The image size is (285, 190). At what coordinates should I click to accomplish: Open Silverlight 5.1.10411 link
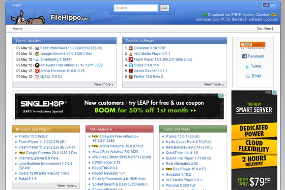56,59
